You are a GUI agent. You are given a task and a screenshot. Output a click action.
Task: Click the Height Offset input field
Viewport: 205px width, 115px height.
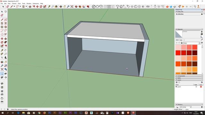(x=193, y=109)
